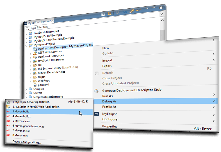Viewport: 221px width, 152px height.
Task: Select pom.xml in the tree
Action: [x=43, y=85]
